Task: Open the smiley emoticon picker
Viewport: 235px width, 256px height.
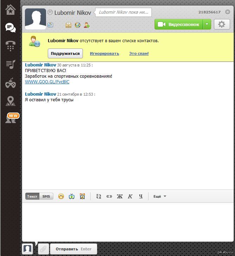Action: pyautogui.click(x=61, y=196)
